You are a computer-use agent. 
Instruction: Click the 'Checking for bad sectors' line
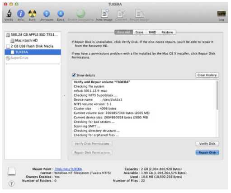click(x=94, y=122)
